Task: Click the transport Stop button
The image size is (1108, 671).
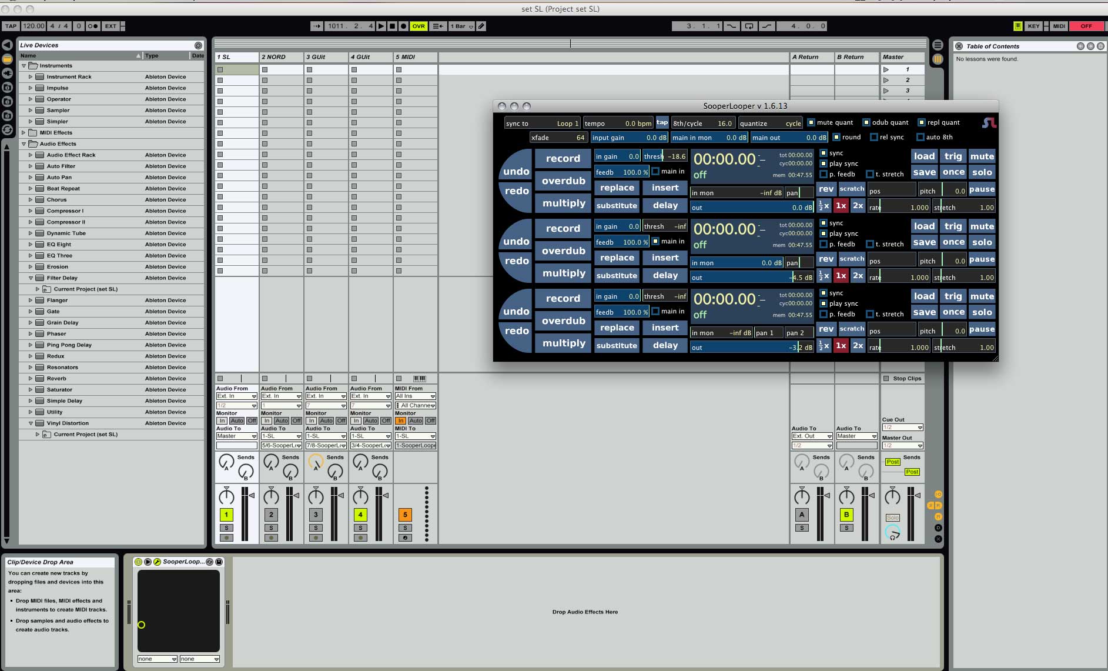Action: [392, 26]
